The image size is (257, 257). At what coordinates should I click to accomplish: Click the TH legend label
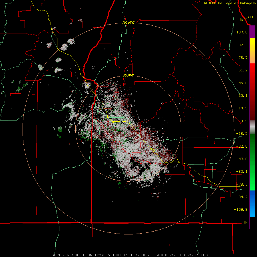245,222
